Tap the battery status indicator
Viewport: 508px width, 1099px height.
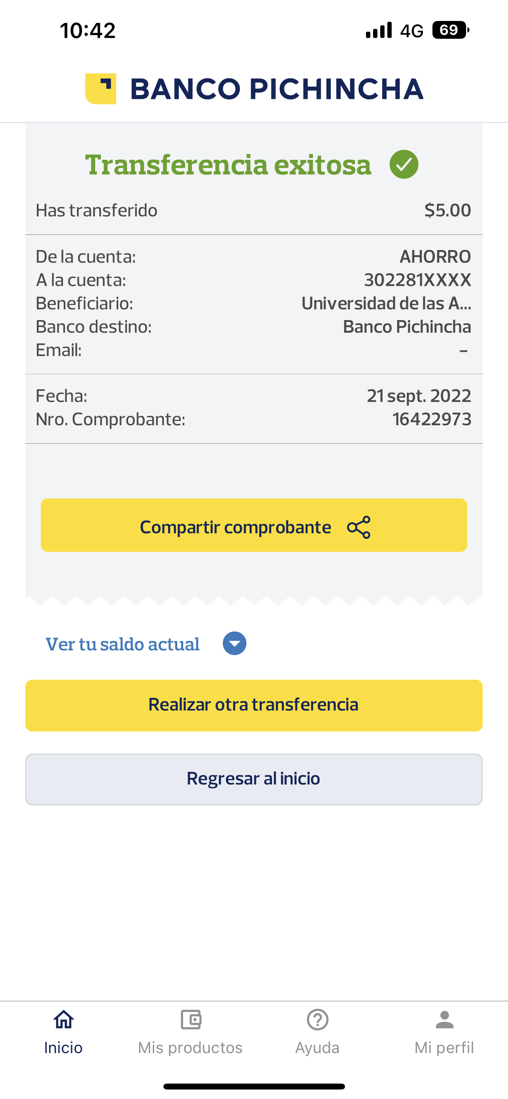pyautogui.click(x=450, y=30)
